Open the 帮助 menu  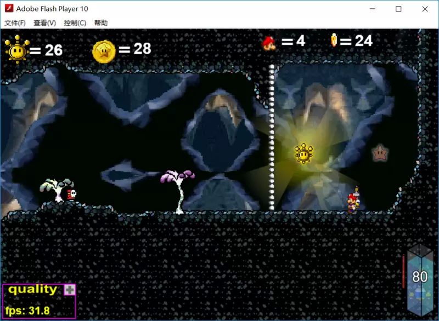click(101, 23)
